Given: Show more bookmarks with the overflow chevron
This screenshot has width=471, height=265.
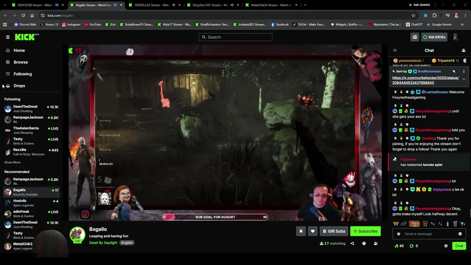Looking at the screenshot, I should point(462,25).
